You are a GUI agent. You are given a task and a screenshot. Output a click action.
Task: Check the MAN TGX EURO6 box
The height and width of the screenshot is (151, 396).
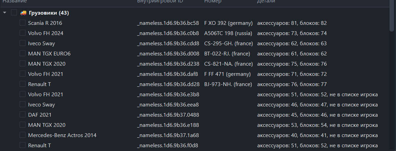(x=23, y=53)
